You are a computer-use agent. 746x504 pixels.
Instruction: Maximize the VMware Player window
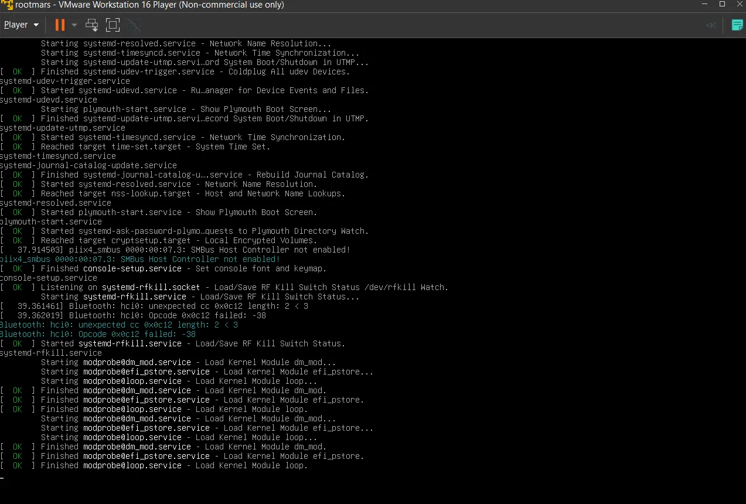[x=722, y=4]
